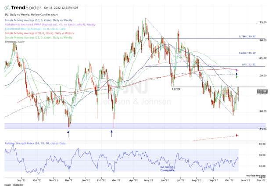Click the right blue up arrow near March
Viewport: 272px width, 187px height.
click(111, 133)
